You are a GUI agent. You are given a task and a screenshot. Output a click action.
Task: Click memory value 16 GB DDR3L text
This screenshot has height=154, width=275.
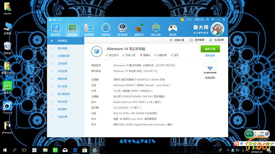pos(133,91)
